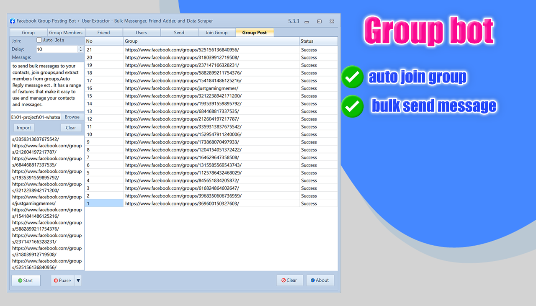This screenshot has width=536, height=306.
Task: Open the Join Group tab
Action: 216,33
